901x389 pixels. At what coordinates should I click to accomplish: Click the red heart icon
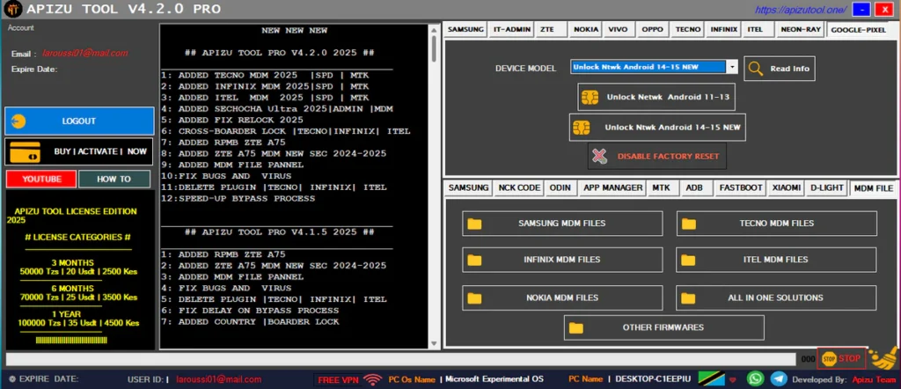732,380
